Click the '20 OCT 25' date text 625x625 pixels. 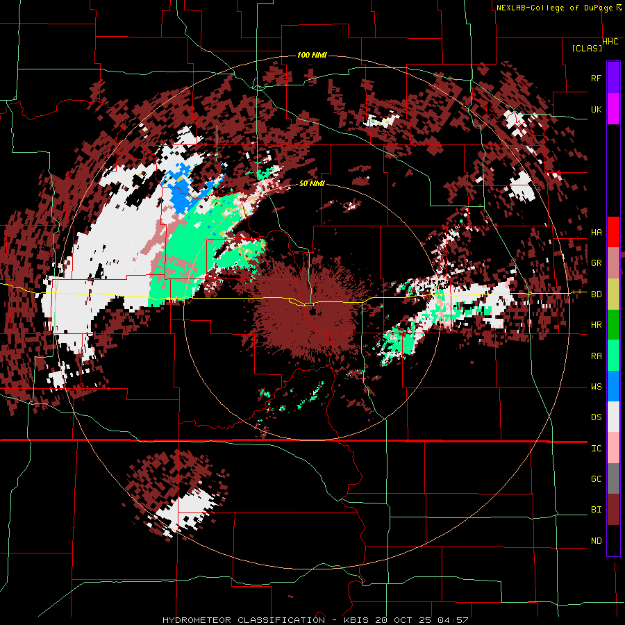(403, 620)
